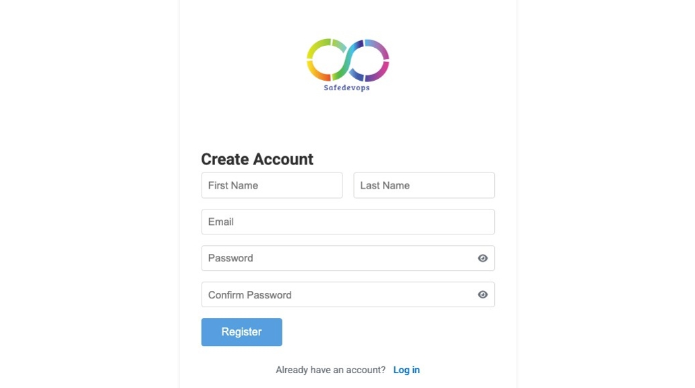Image resolution: width=695 pixels, height=388 pixels.
Task: Select the Last Name input field
Action: 423,185
